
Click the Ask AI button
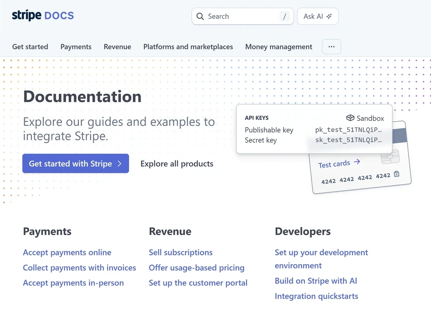click(318, 17)
